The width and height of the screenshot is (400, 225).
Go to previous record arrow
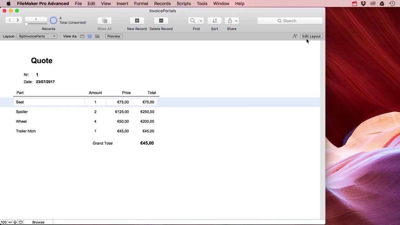(10, 20)
